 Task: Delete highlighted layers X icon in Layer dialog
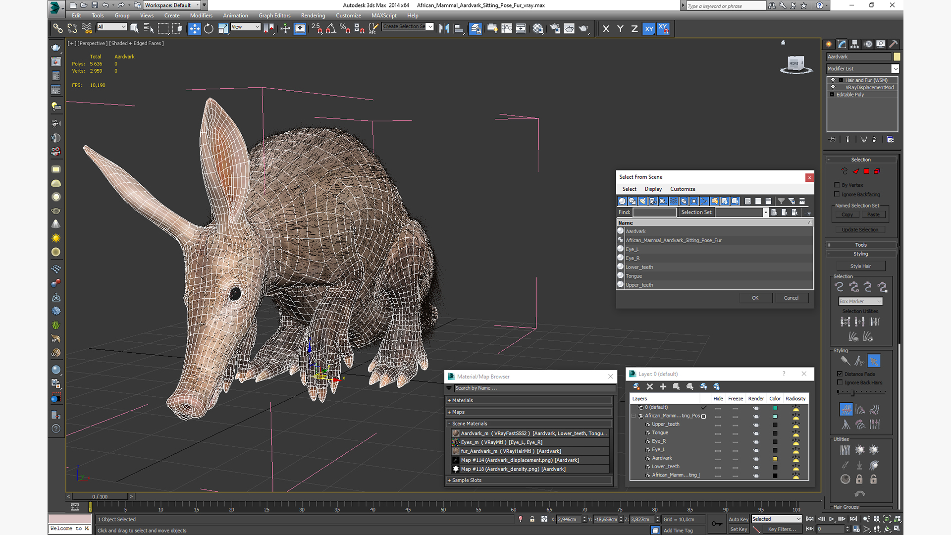[650, 386]
